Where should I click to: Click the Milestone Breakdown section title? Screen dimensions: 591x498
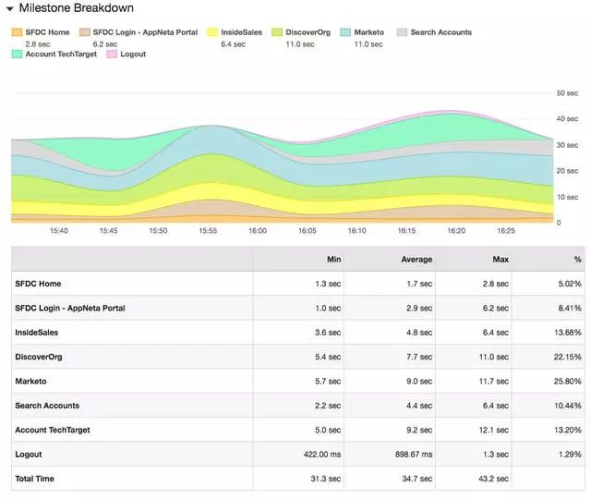(x=77, y=8)
